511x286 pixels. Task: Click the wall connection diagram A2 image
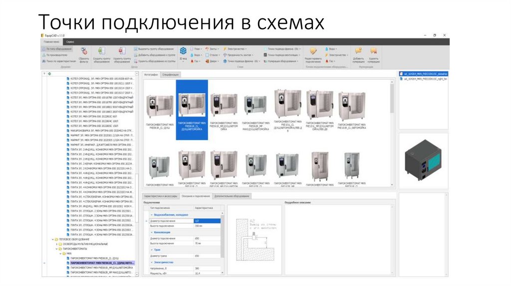click(x=255, y=240)
